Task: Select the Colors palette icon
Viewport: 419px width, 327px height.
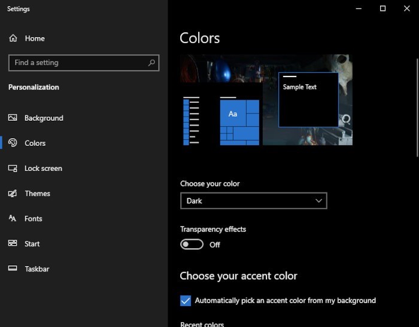Action: pos(13,143)
